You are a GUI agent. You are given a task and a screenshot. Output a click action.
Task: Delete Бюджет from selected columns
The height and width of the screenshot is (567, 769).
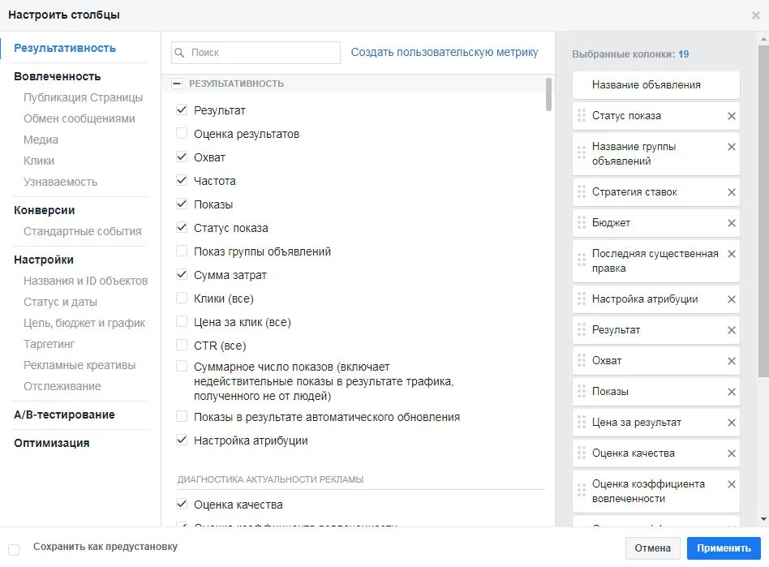731,223
